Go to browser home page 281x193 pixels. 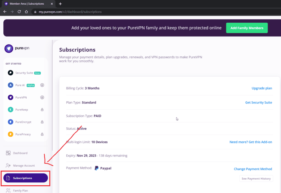pyautogui.click(x=26, y=12)
